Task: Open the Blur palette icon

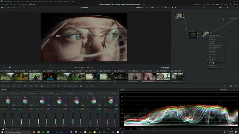Action: pos(75,86)
